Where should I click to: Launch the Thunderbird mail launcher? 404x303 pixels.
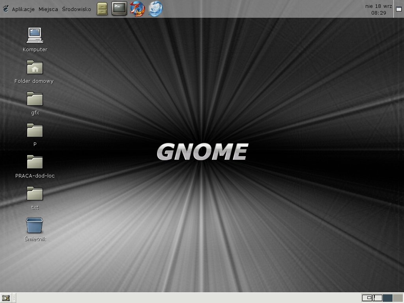pos(155,9)
